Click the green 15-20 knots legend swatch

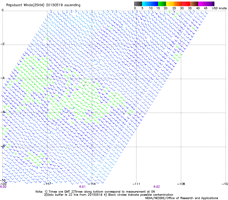coord(162,4)
